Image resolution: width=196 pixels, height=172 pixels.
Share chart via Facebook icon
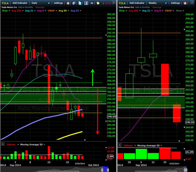click(86, 3)
